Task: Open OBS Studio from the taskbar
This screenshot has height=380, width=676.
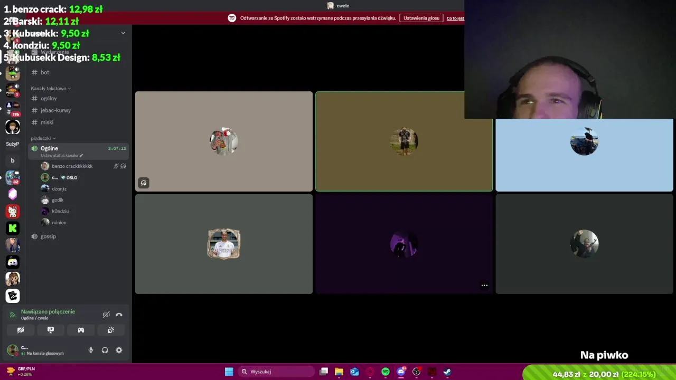Action: point(416,372)
